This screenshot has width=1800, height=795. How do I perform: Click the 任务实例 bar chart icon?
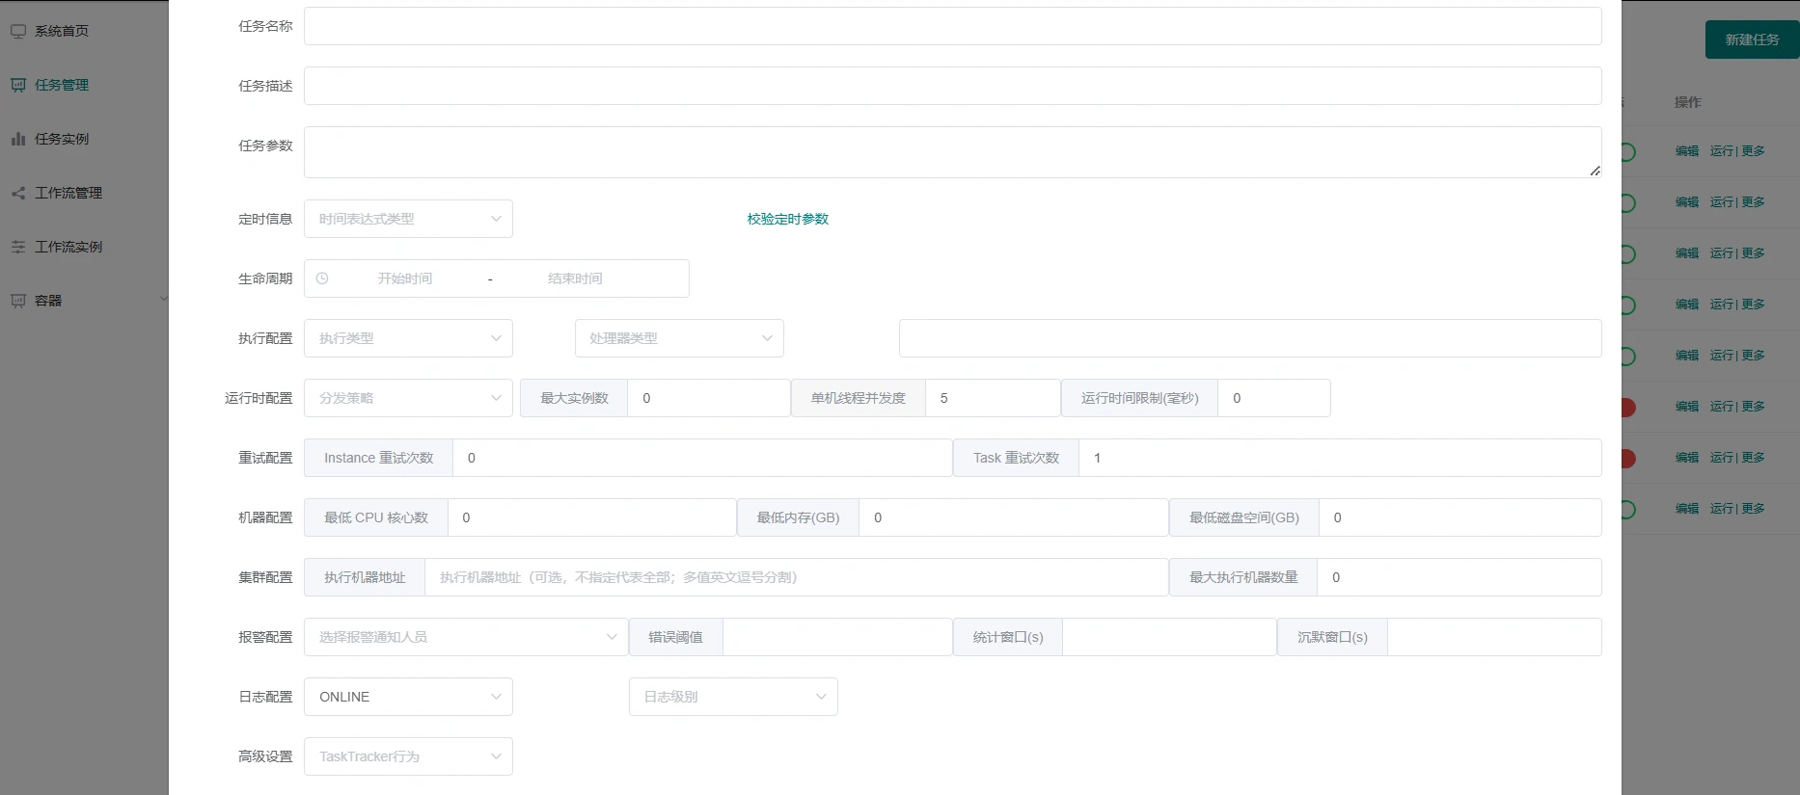click(x=18, y=139)
